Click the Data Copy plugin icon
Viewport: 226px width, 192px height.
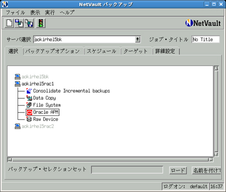pos(29,98)
